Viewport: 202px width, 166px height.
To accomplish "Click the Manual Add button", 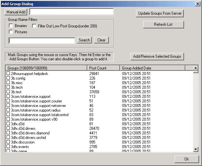I will (x=16, y=12).
